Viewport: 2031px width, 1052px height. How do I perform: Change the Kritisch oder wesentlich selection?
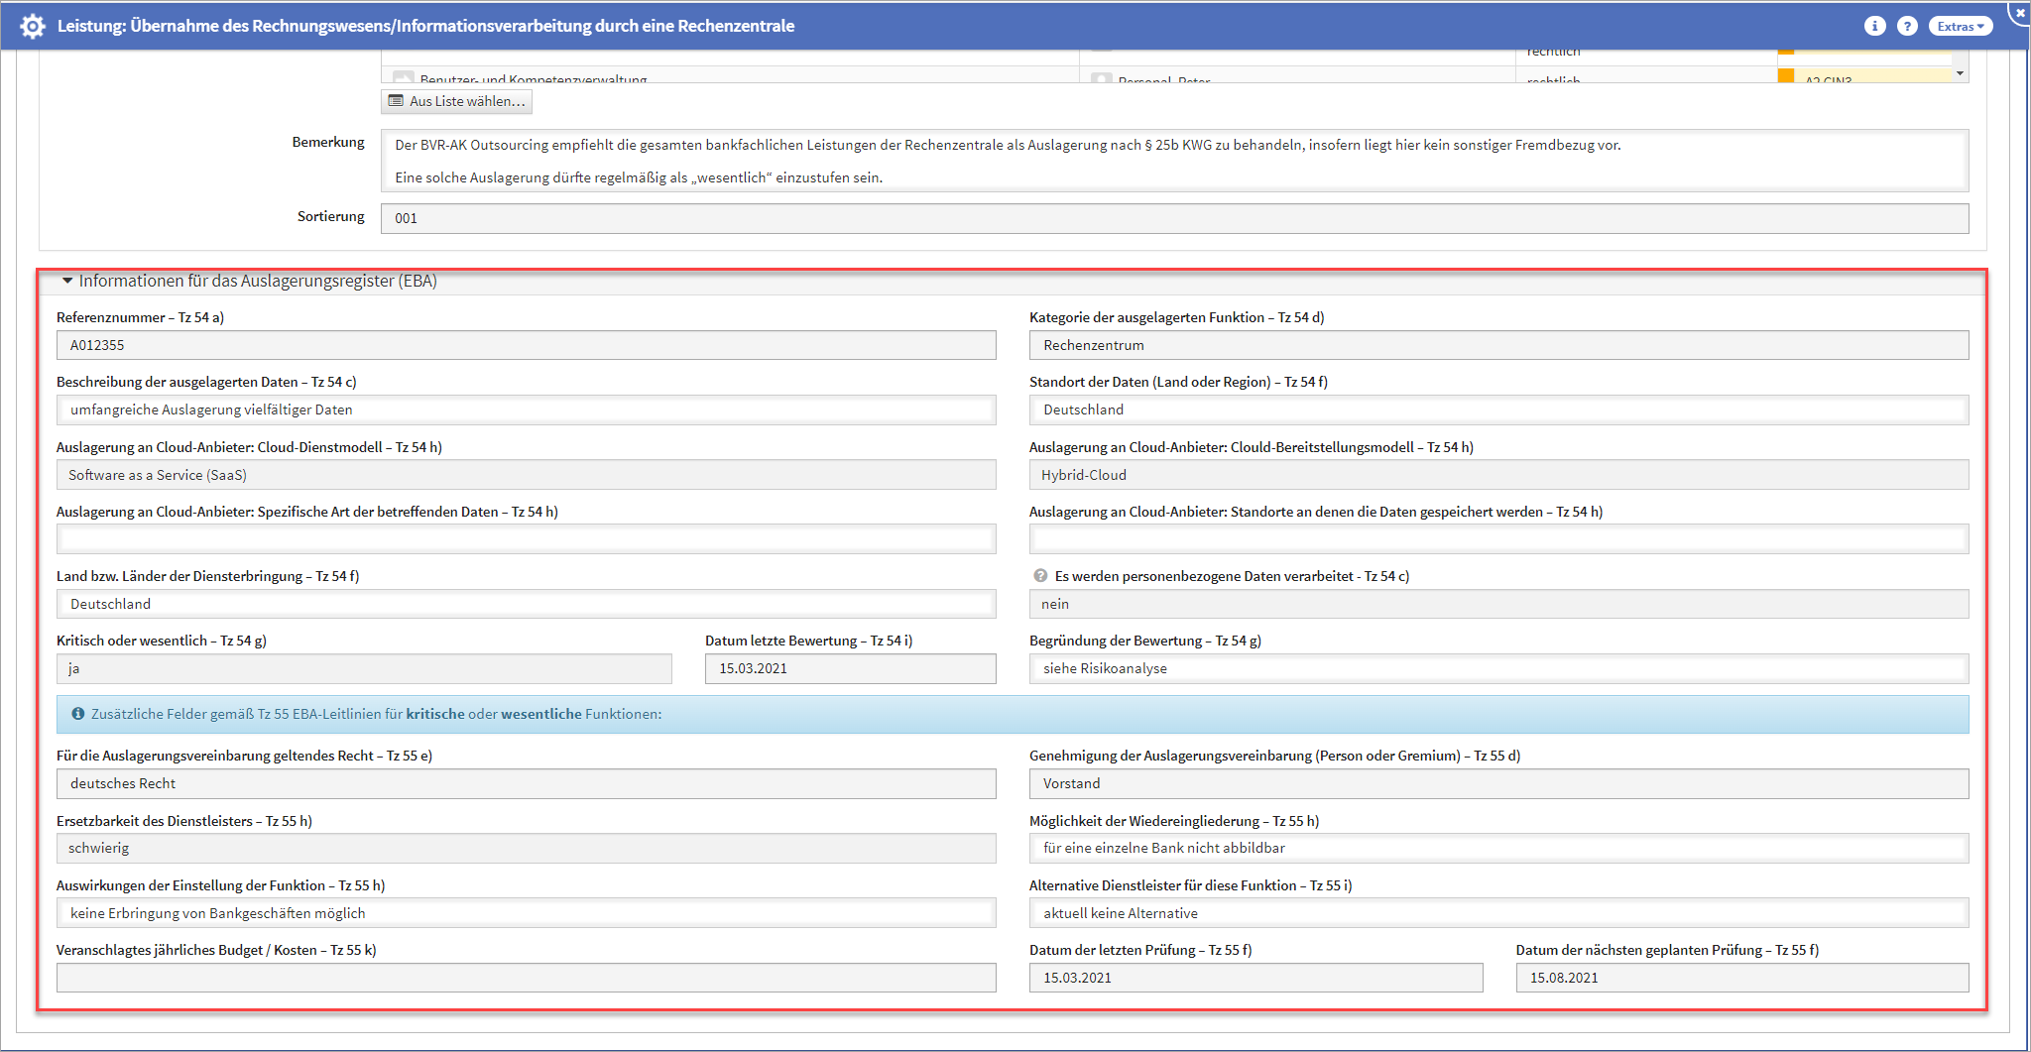point(363,669)
